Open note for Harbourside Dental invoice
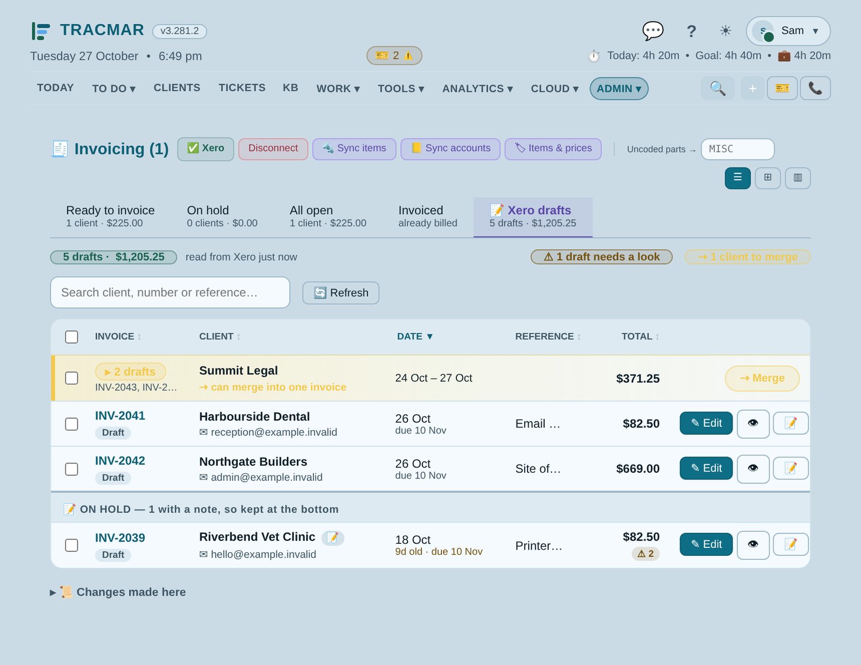Image resolution: width=861 pixels, height=665 pixels. (790, 423)
